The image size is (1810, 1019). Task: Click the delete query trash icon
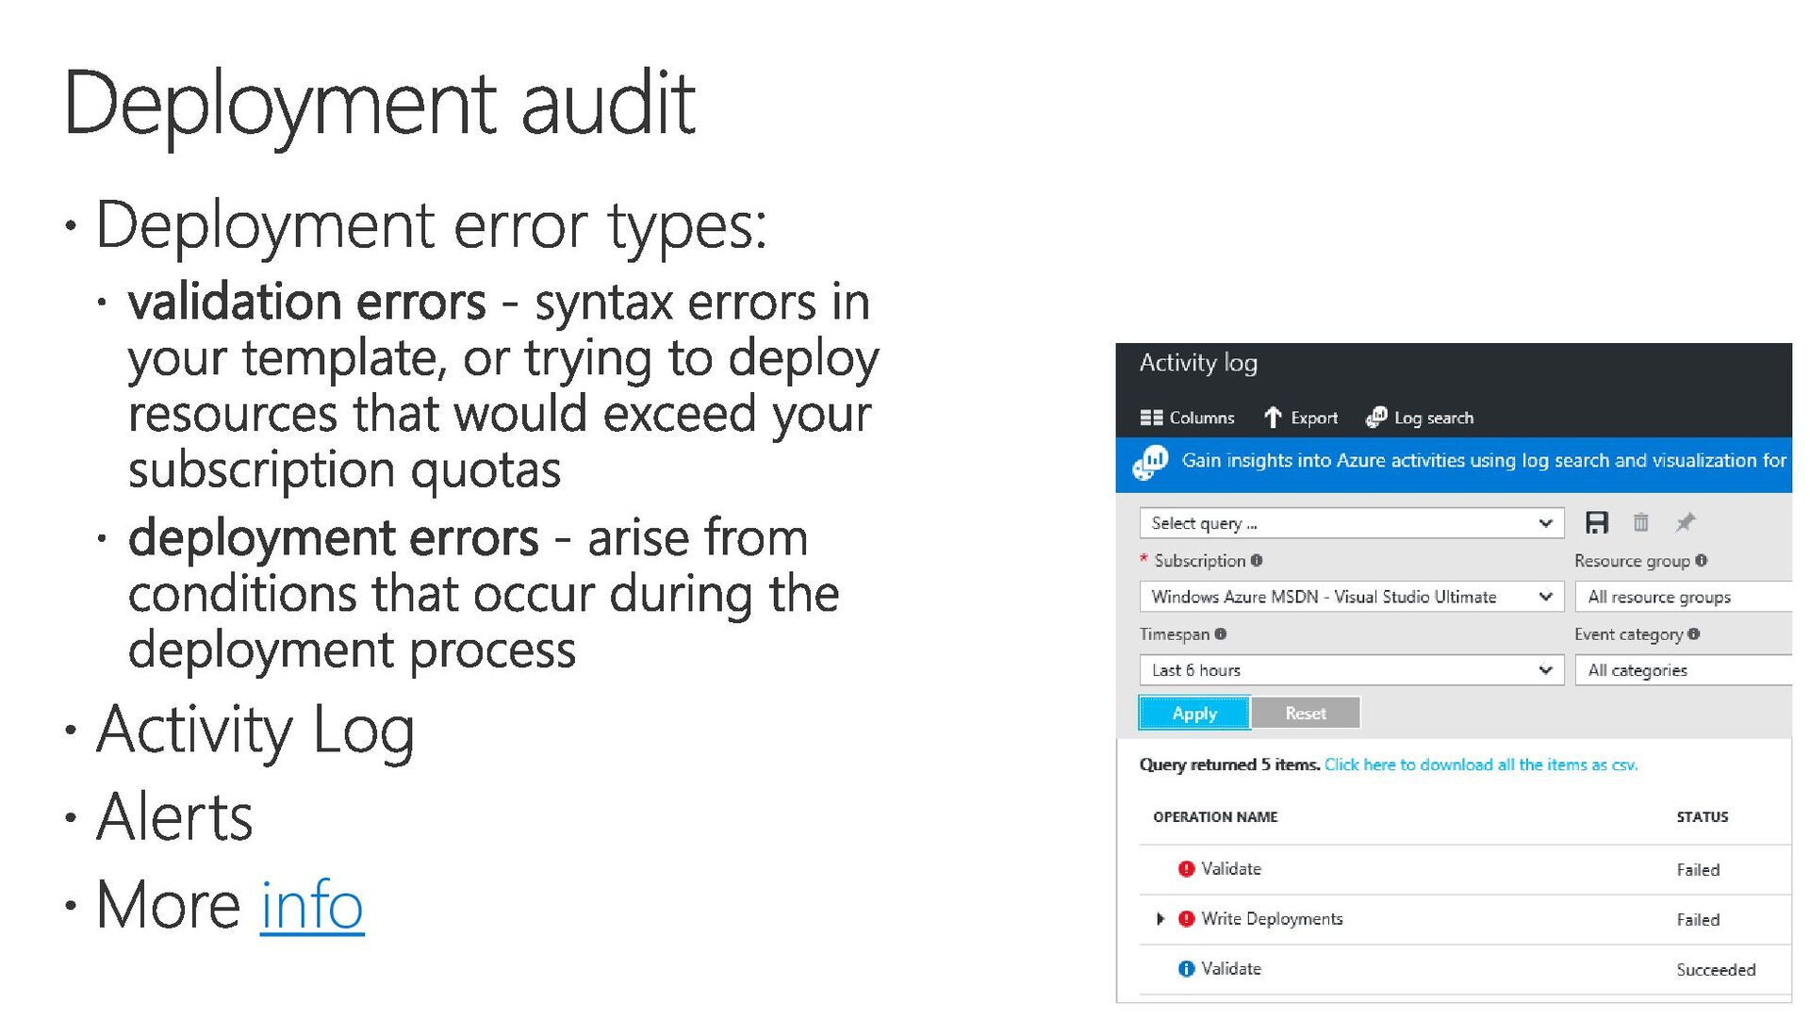1641,522
